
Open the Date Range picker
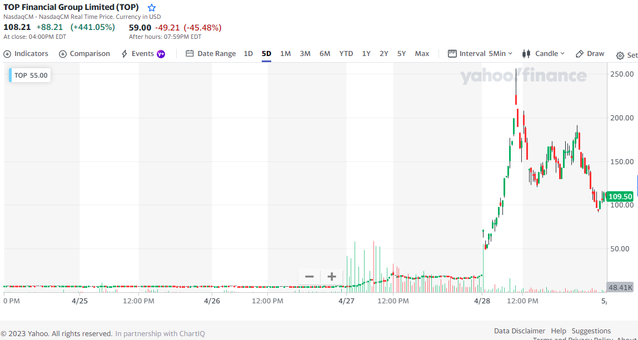(211, 54)
